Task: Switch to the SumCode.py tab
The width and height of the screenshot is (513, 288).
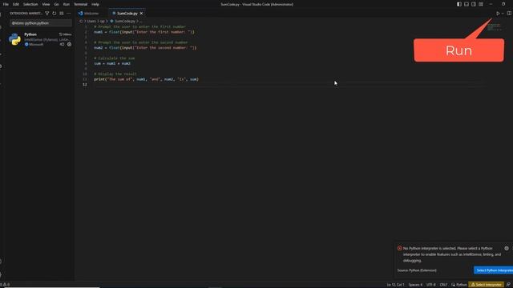Action: (x=127, y=14)
